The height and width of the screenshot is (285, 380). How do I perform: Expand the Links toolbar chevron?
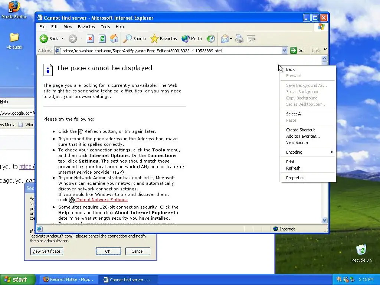(325, 49)
